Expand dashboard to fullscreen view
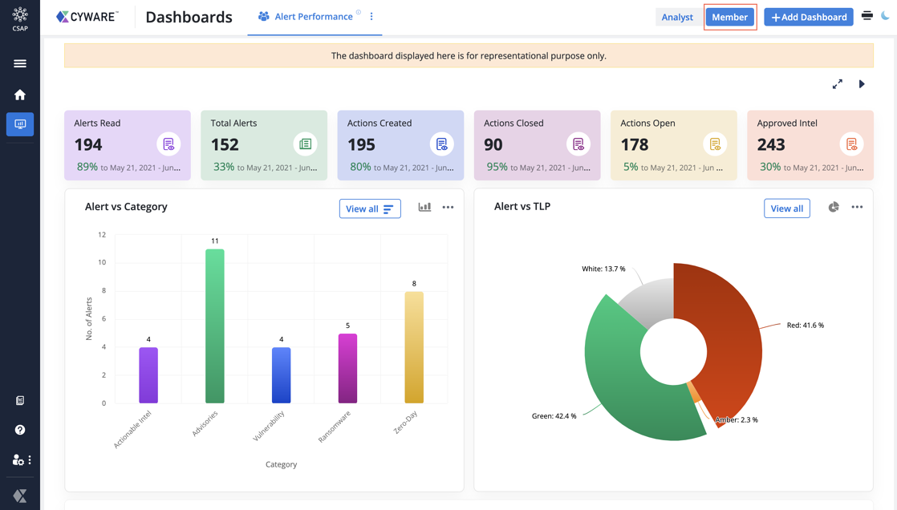The image size is (897, 510). click(837, 84)
